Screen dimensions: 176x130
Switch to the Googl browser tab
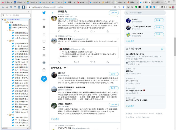tap(32, 2)
